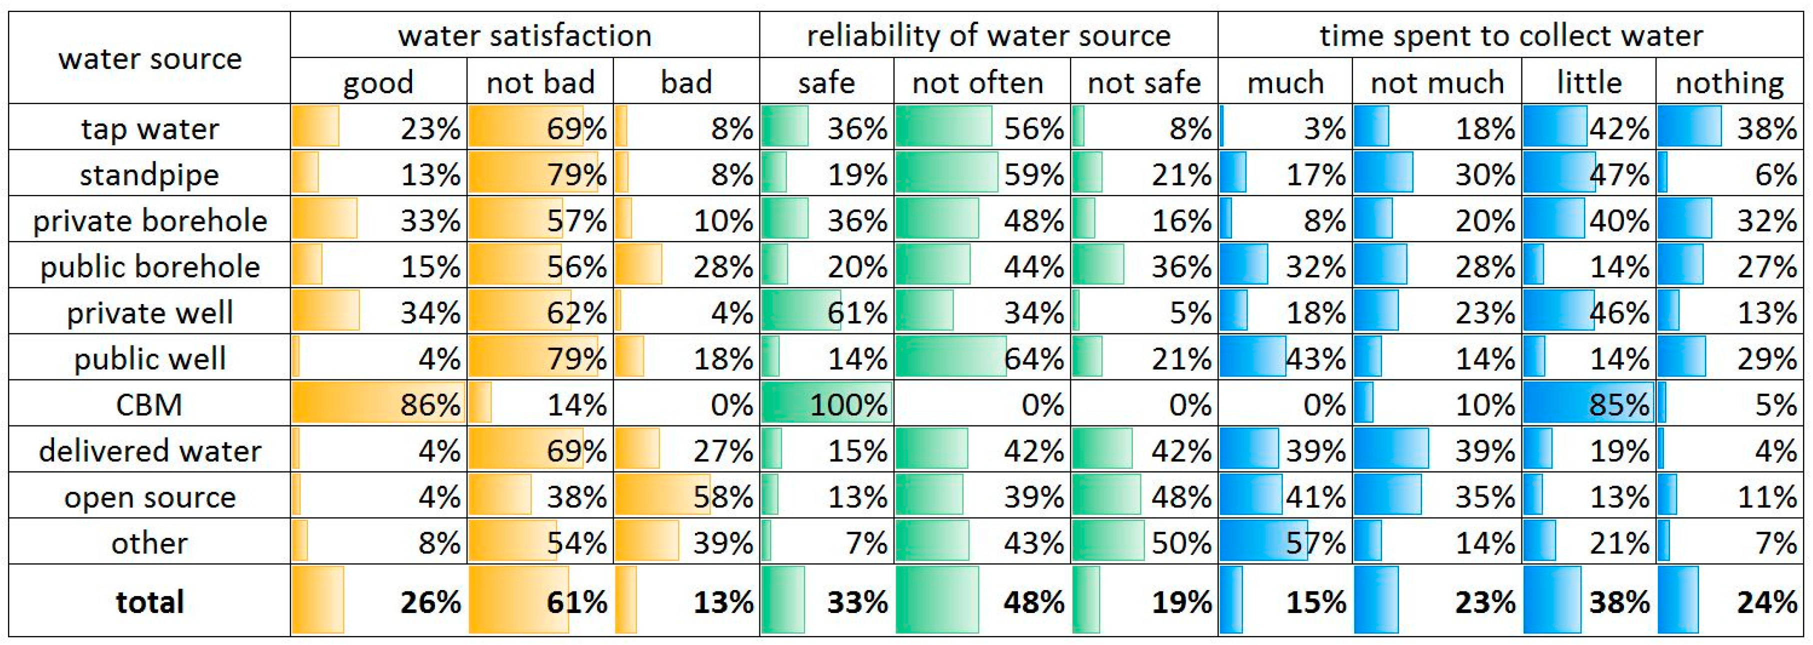Image resolution: width=1813 pixels, height=645 pixels.
Task: Select the 'reliability of water source' header
Action: pyautogui.click(x=989, y=35)
